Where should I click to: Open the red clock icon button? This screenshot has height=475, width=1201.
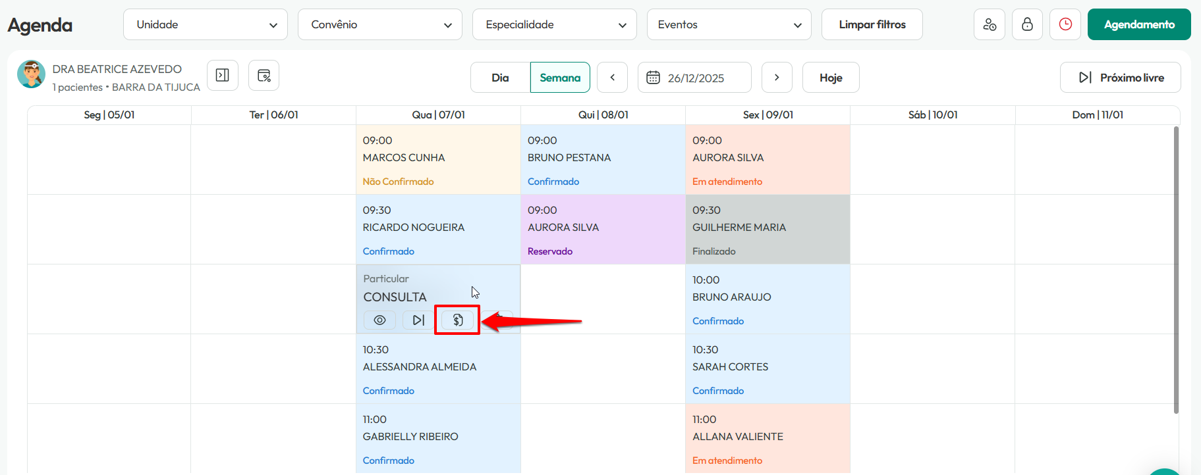[1065, 24]
